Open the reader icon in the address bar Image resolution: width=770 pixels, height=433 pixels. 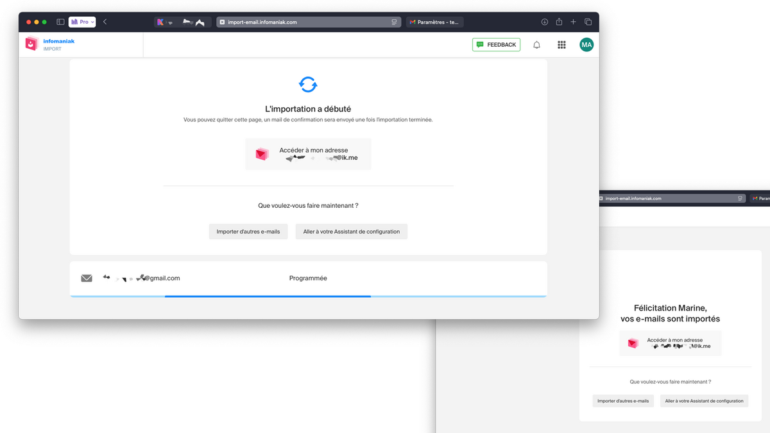394,22
